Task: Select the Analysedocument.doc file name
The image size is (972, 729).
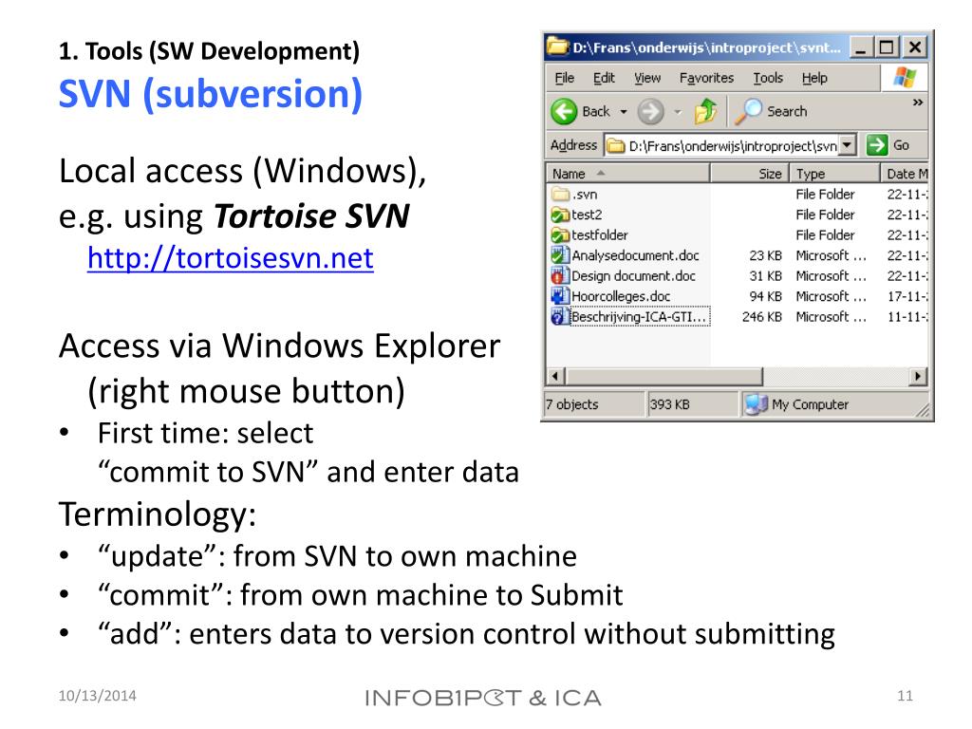Action: pyautogui.click(x=635, y=255)
